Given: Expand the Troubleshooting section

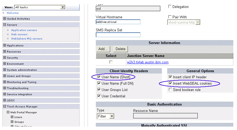Looking at the screenshot, I should coord(5,88).
